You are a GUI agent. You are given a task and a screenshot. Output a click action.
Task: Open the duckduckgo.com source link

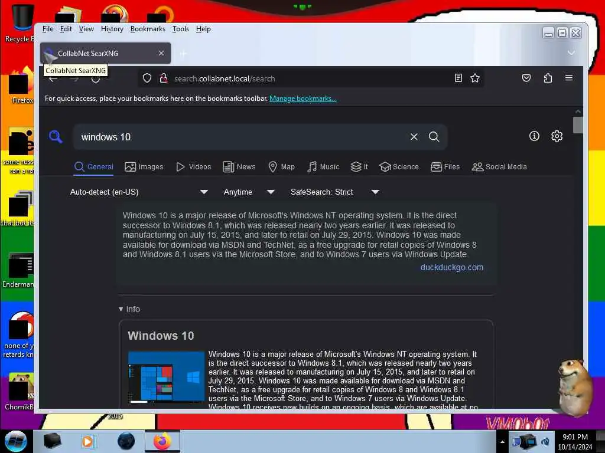point(452,267)
